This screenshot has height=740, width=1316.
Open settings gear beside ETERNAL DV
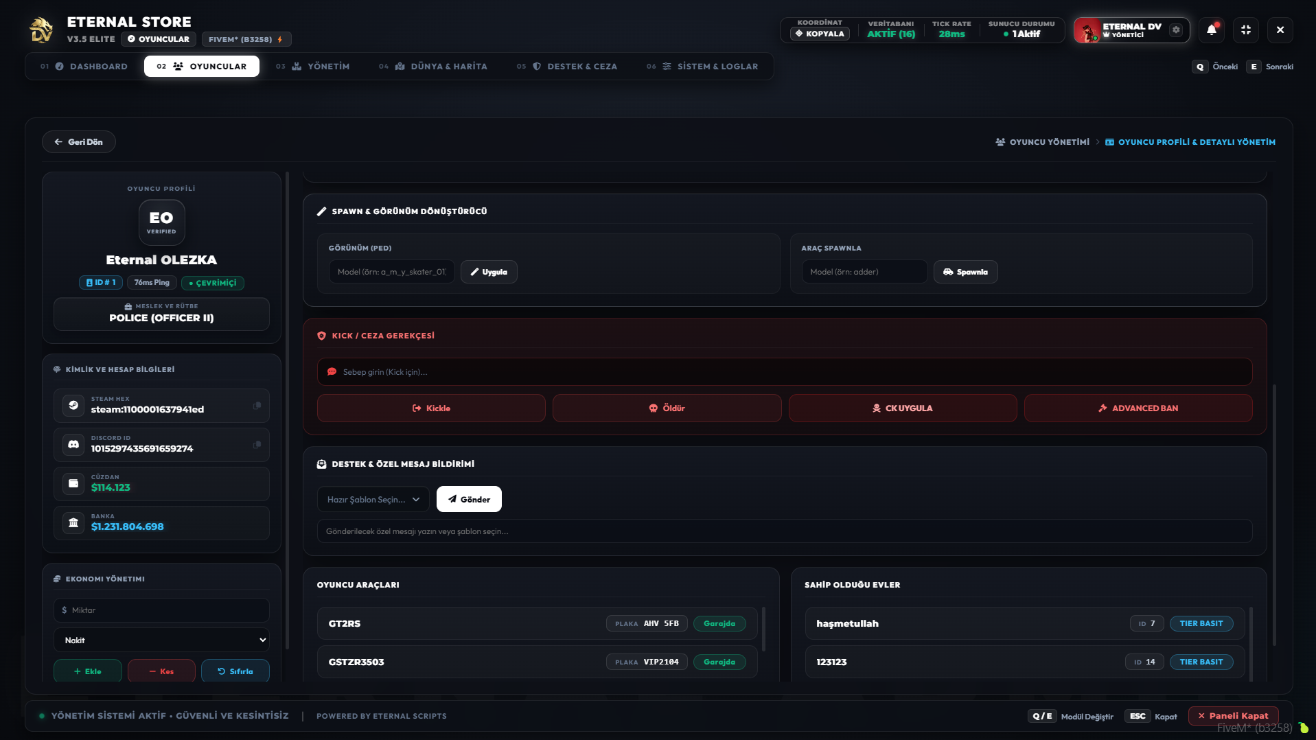1176,30
